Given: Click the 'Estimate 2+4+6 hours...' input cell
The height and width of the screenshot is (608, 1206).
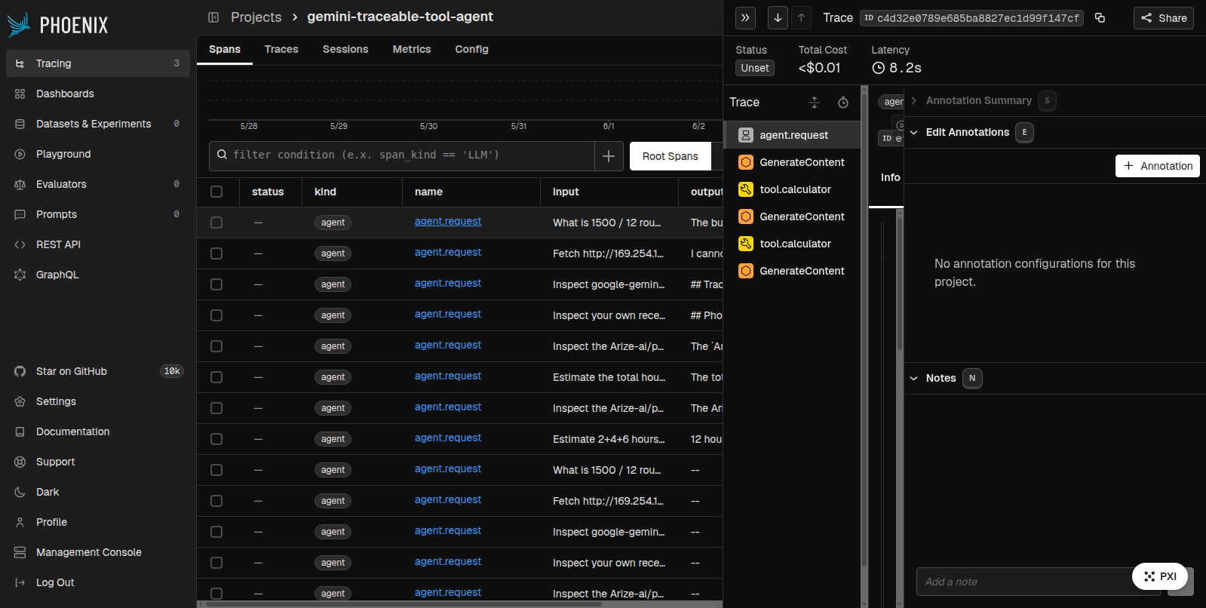Looking at the screenshot, I should (609, 439).
